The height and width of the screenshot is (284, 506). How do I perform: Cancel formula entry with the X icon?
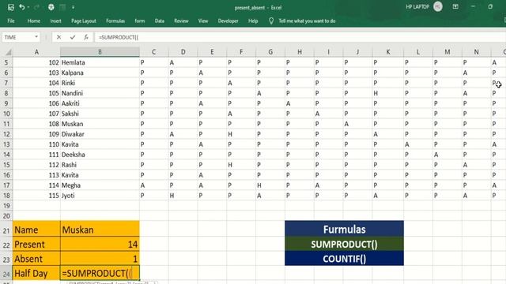point(59,37)
